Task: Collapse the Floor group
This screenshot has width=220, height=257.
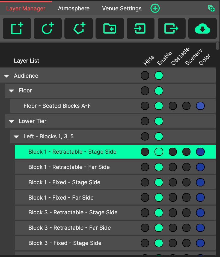Action: (x=11, y=91)
